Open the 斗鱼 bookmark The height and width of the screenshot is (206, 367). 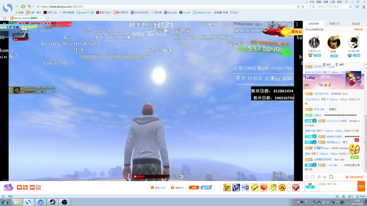coord(34,13)
